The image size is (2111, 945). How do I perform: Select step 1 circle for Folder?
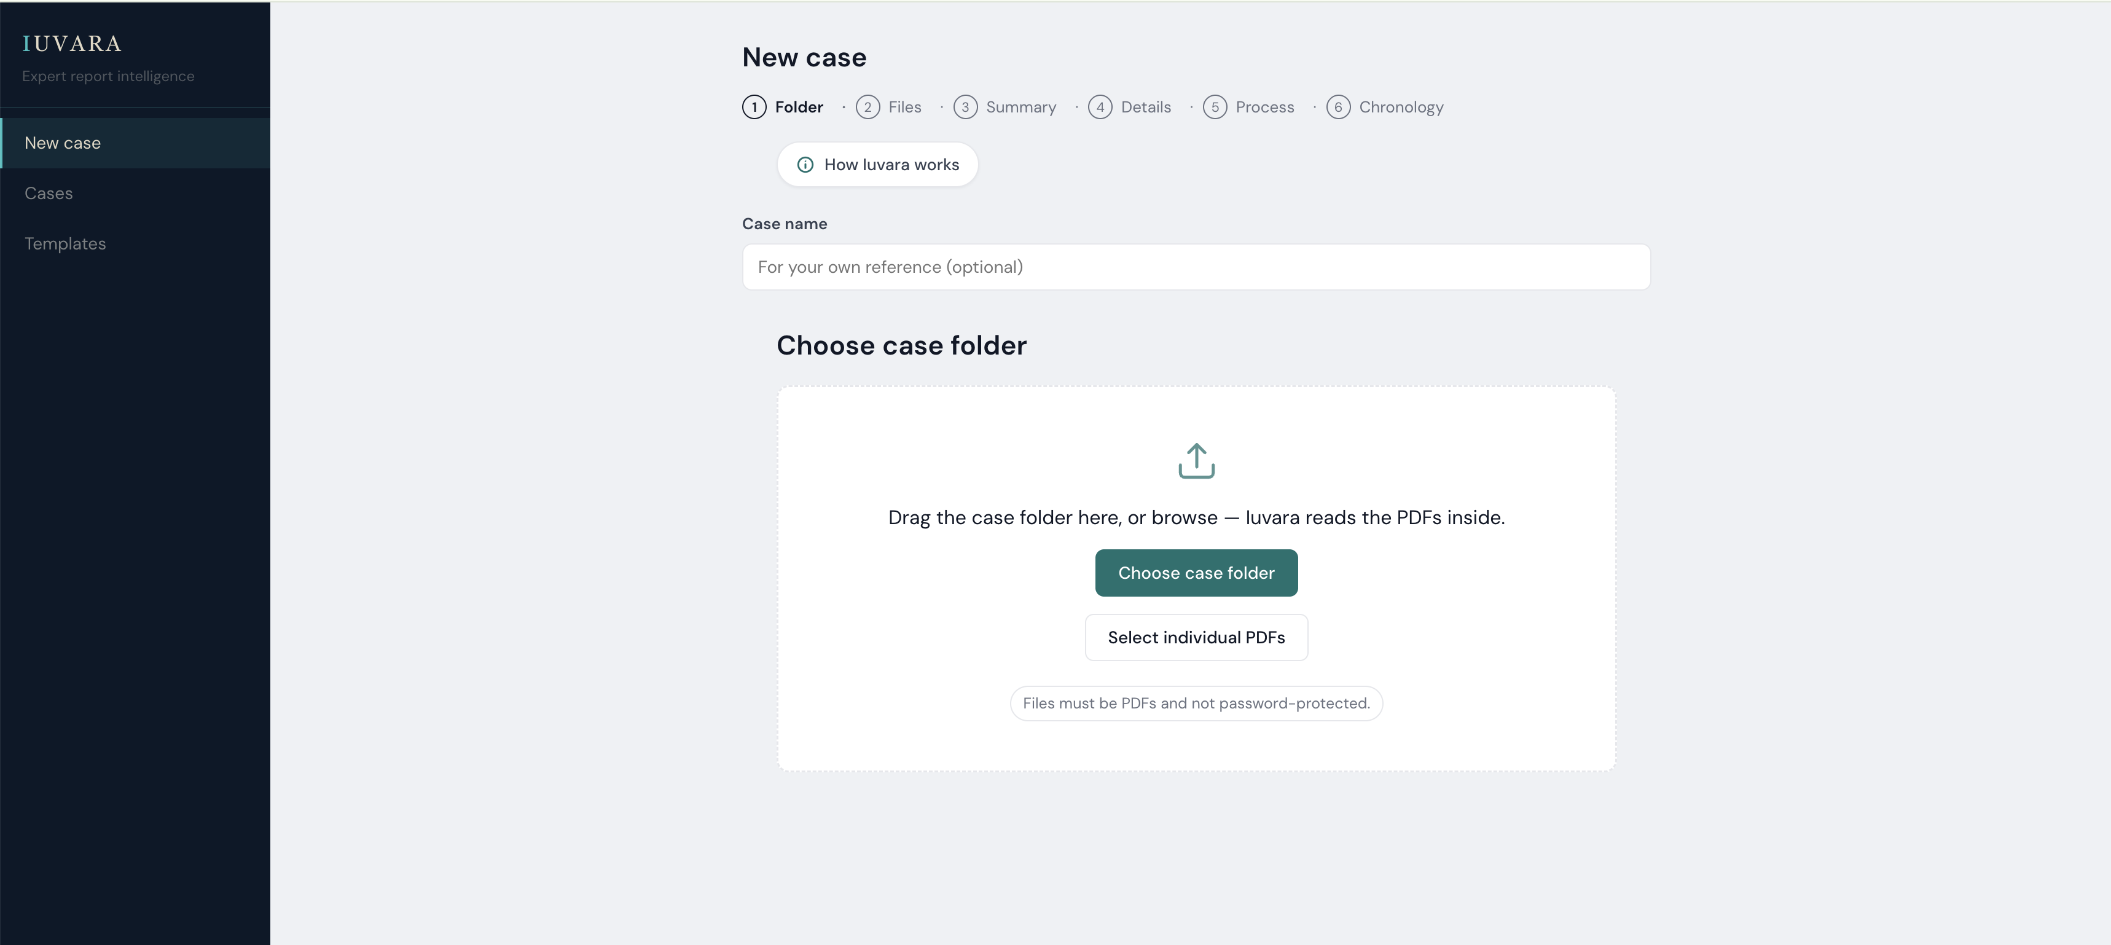[754, 108]
